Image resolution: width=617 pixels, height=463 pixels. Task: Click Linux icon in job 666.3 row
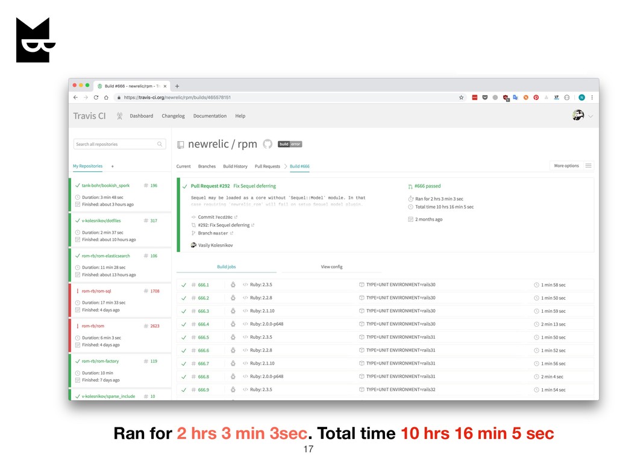tap(233, 311)
